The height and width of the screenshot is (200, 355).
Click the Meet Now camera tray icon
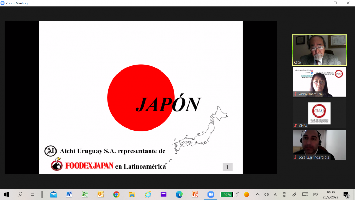[x=285, y=194]
